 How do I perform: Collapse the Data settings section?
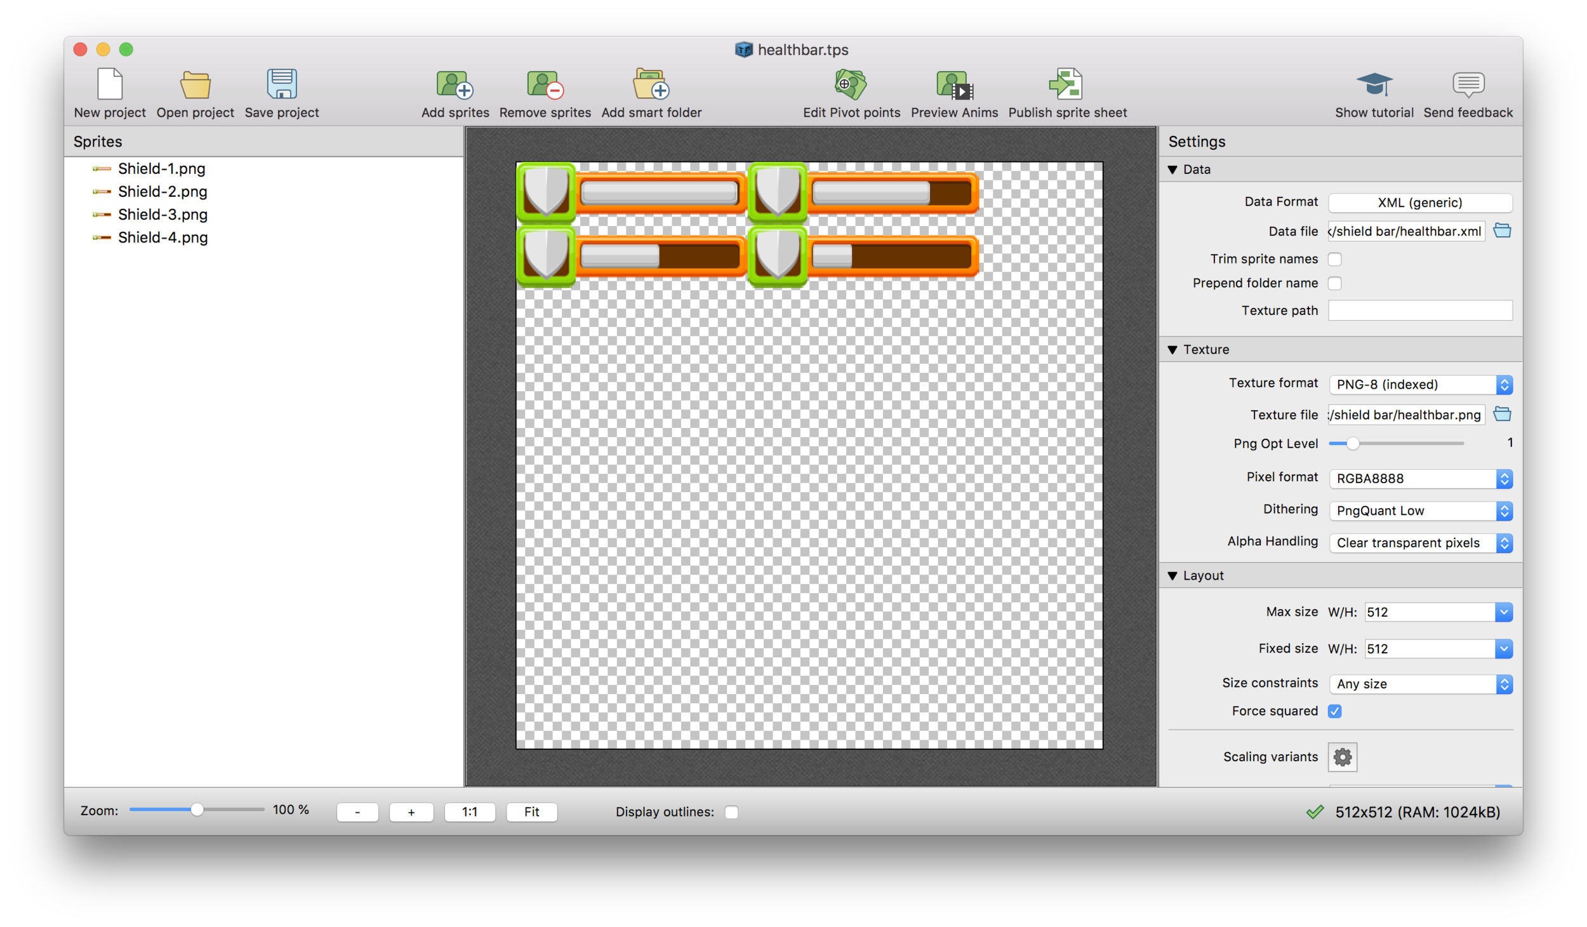click(x=1172, y=170)
